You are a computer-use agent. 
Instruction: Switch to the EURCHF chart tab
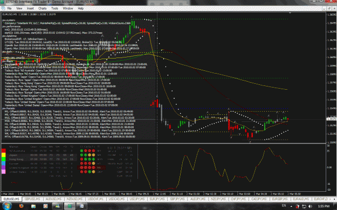coord(321,199)
